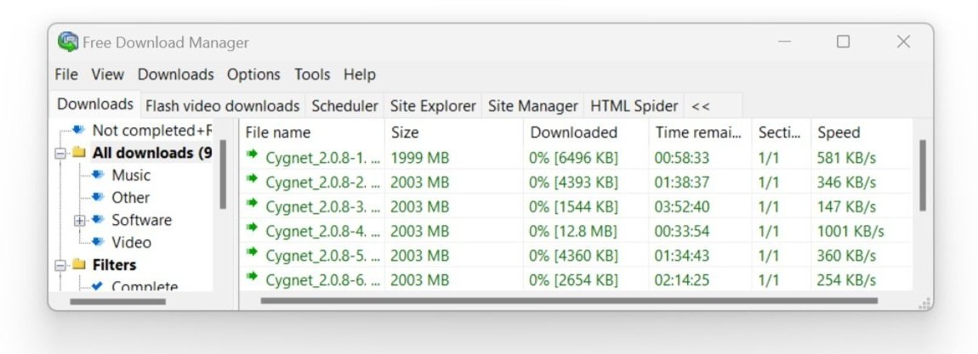Screen dimensions: 978x354
Task: Click the window resize grip corner
Action: tap(925, 303)
